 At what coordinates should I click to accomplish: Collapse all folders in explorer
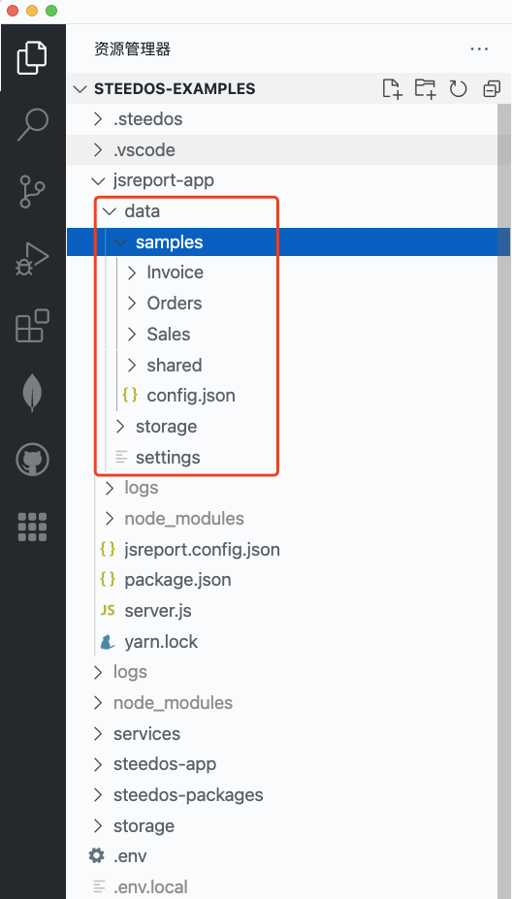(x=492, y=89)
